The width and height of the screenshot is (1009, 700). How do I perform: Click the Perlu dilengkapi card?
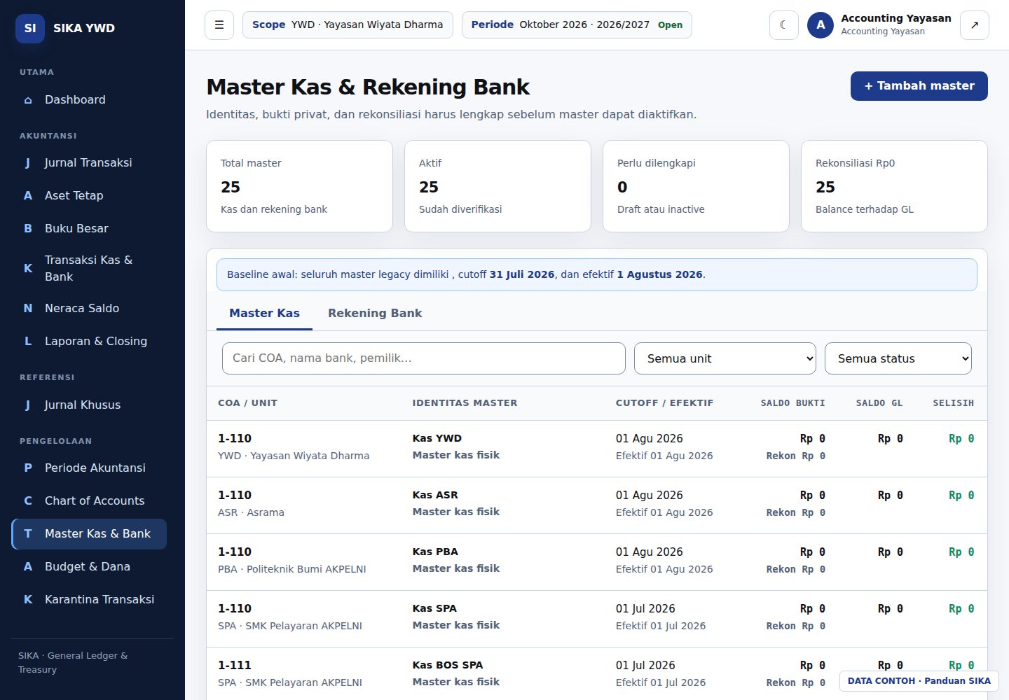pyautogui.click(x=696, y=186)
